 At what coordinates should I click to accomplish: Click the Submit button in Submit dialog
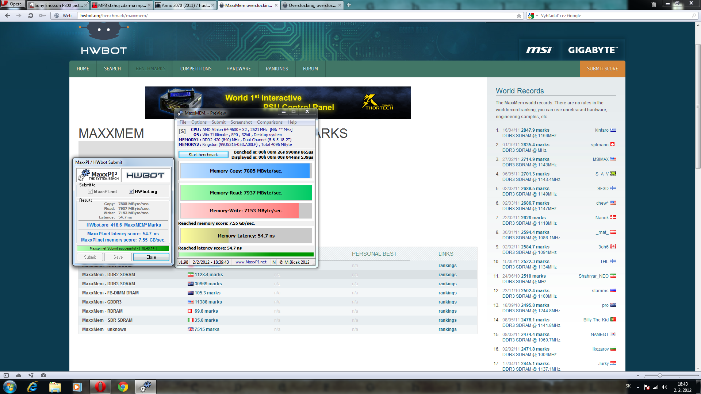coord(90,257)
